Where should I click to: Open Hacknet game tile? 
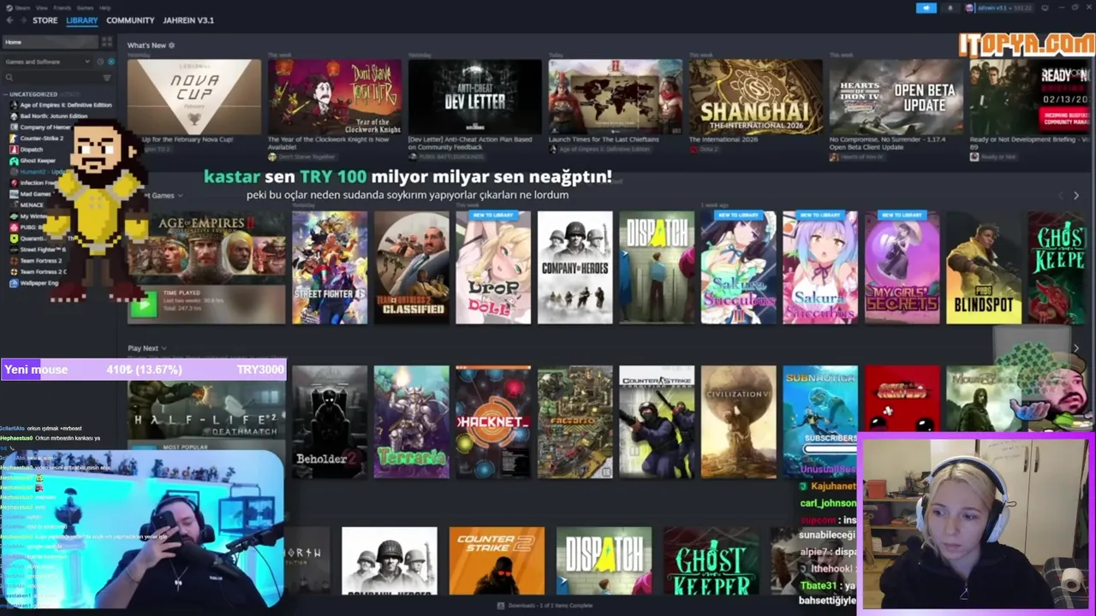493,422
